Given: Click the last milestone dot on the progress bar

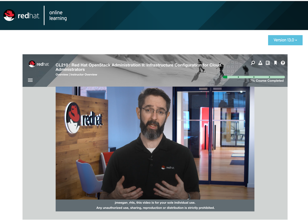Looking at the screenshot, I should [269, 77].
